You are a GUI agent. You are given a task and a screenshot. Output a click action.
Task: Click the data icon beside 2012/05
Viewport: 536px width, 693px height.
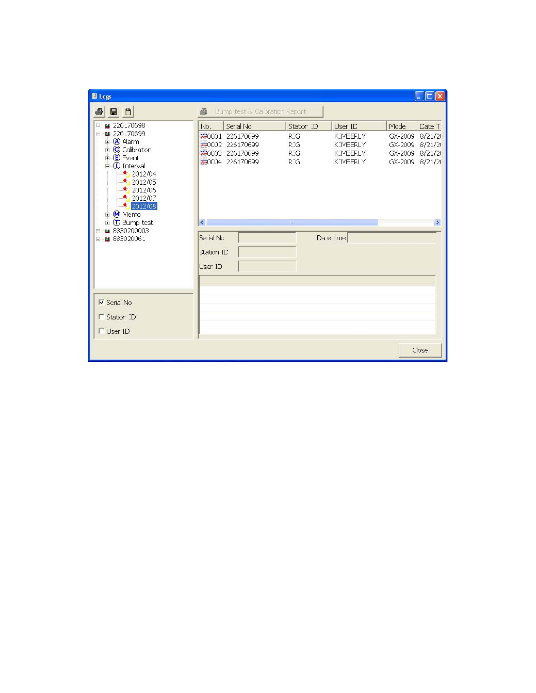126,182
